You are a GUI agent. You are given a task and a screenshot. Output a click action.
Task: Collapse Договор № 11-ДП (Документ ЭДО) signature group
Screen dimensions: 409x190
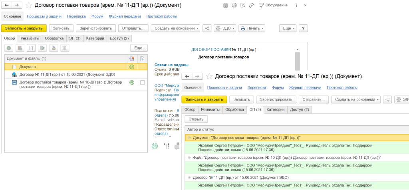click(189, 178)
